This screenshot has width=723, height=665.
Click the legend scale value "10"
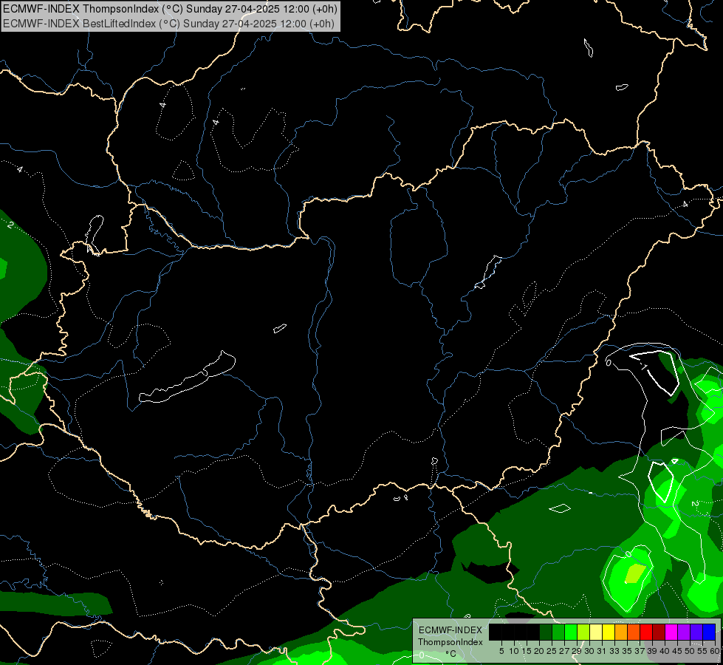514,651
